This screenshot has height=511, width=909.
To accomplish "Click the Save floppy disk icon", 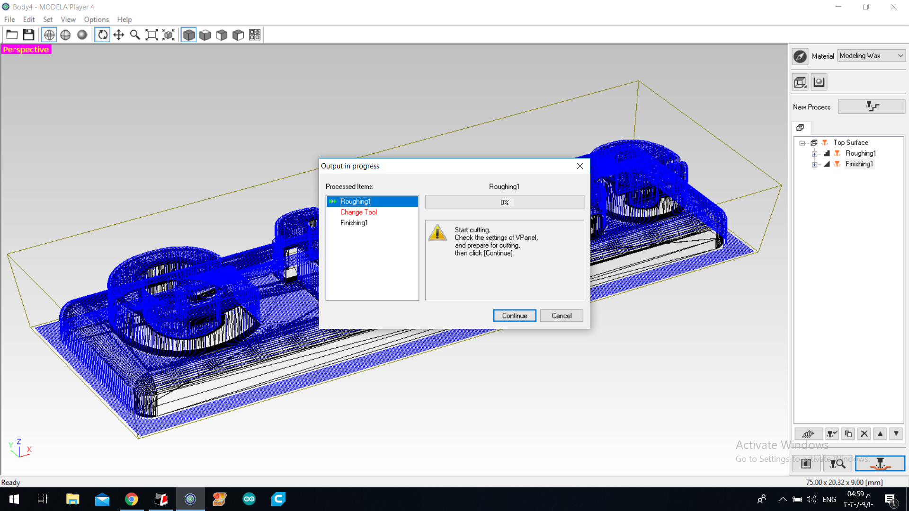I will pos(28,35).
